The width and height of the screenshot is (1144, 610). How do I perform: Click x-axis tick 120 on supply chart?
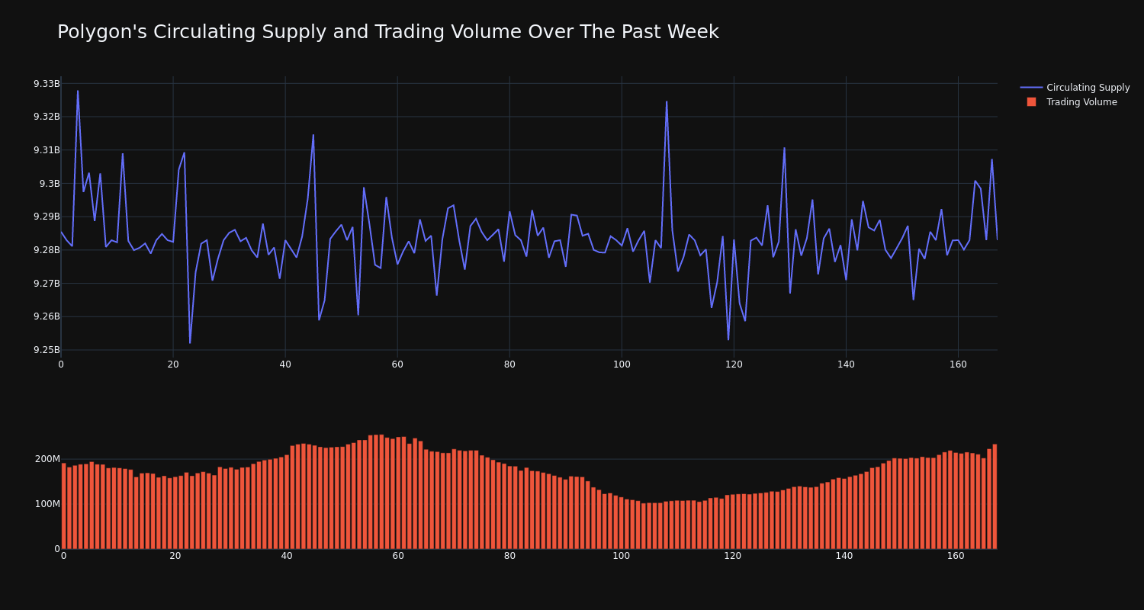pyautogui.click(x=734, y=364)
